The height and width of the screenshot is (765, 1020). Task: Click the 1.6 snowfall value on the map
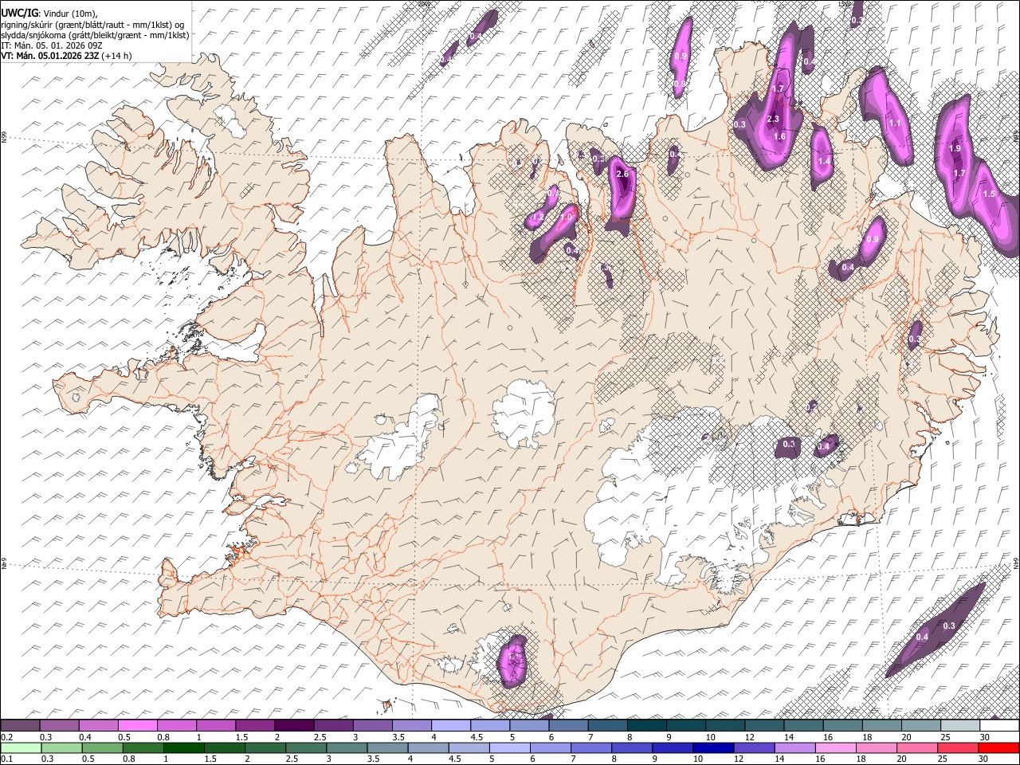779,137
